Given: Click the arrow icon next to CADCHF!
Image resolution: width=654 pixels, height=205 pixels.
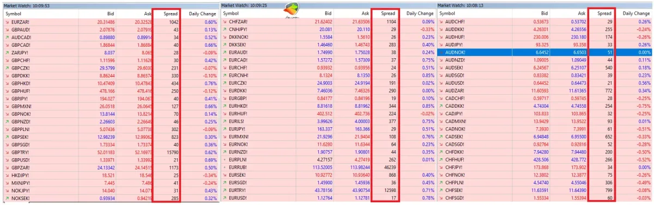Looking at the screenshot, I should coord(441,99).
